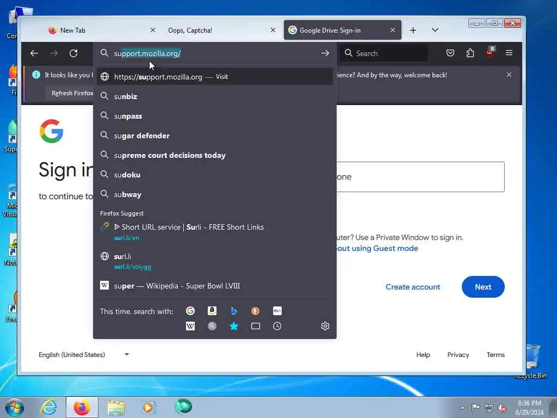The image size is (557, 418).
Task: Open the Surli Short URL service suggestion
Action: [x=215, y=232]
